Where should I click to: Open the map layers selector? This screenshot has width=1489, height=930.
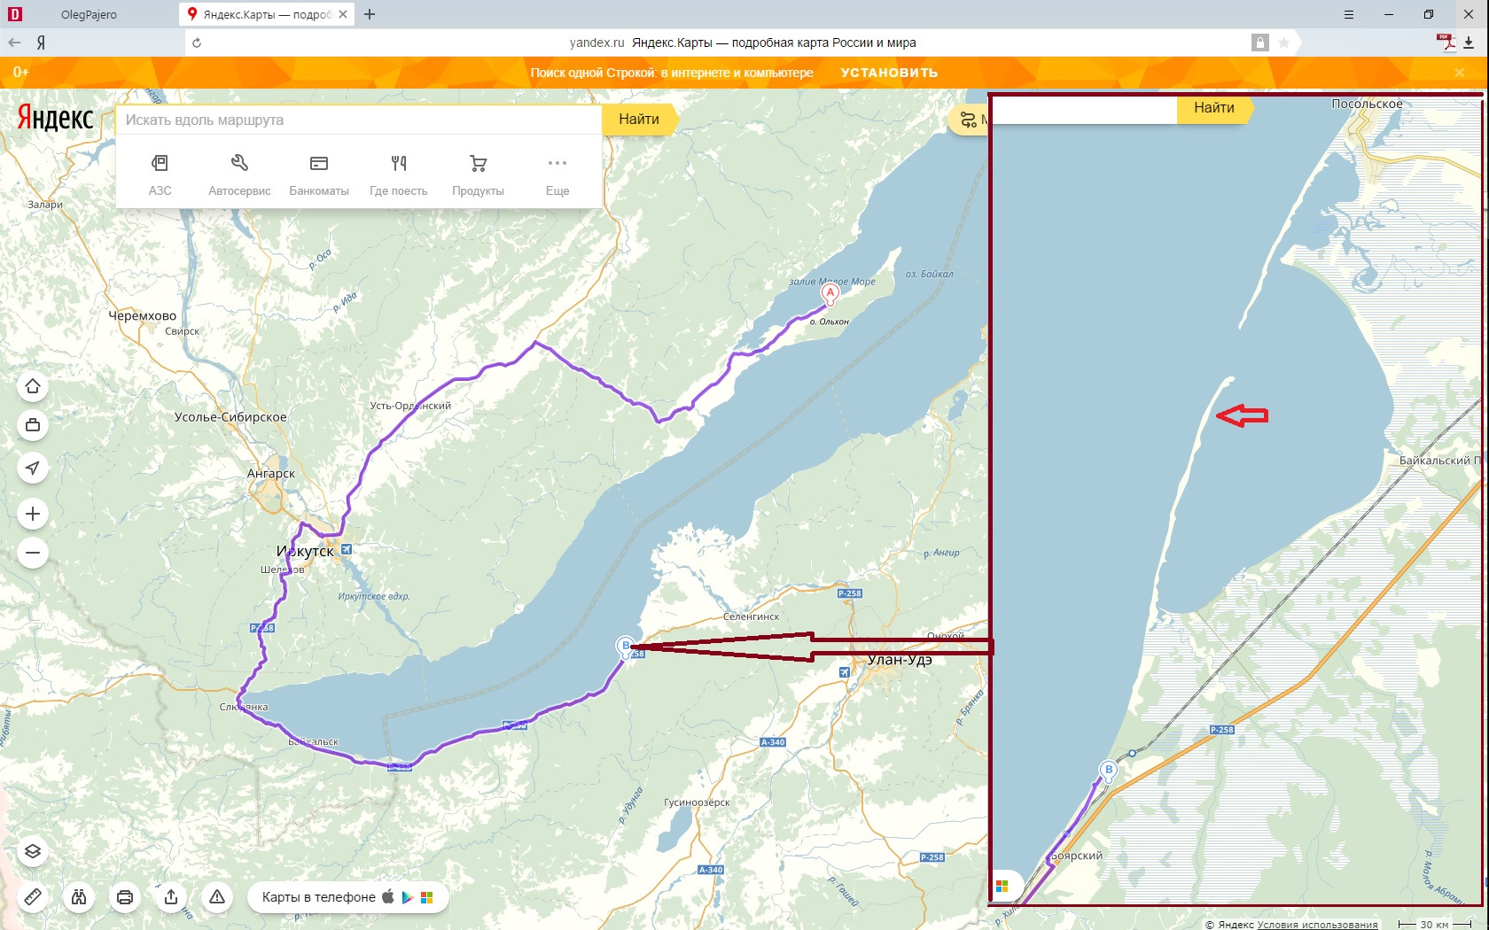(x=33, y=852)
